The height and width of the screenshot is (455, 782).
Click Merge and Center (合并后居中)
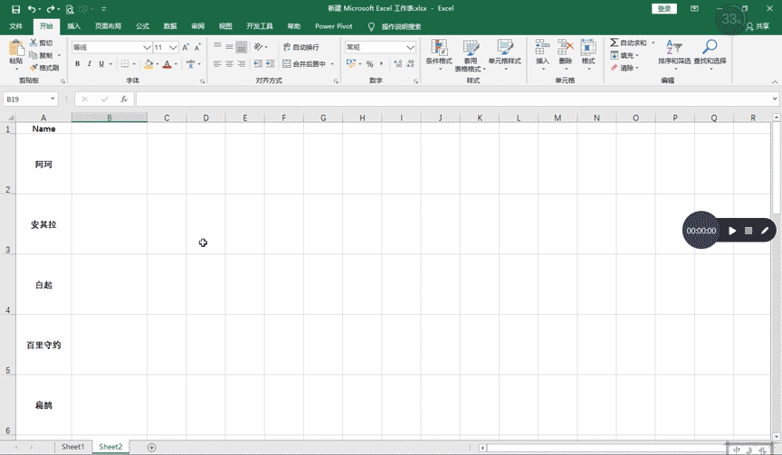pos(304,64)
